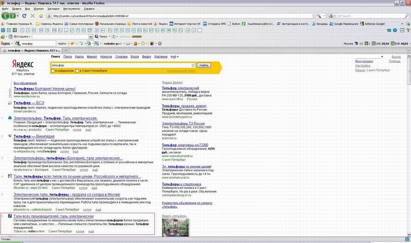Open the account dropdown arrow near Выход
Image resolution: width=411 pixels, height=243 pixels.
pos(382,57)
